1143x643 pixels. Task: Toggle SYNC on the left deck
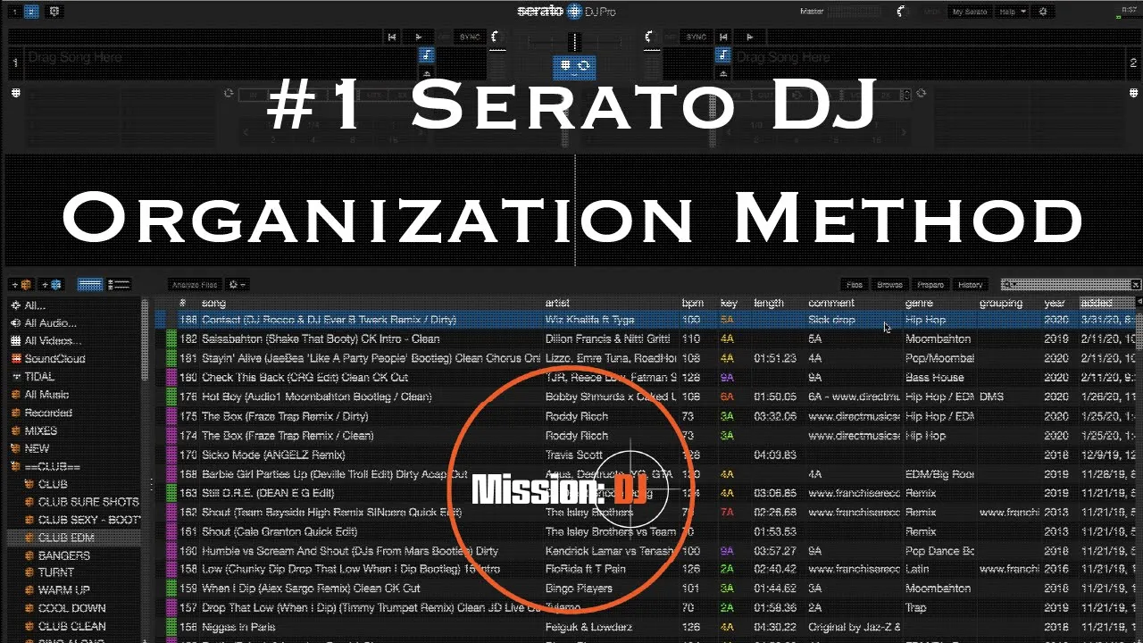click(x=470, y=37)
